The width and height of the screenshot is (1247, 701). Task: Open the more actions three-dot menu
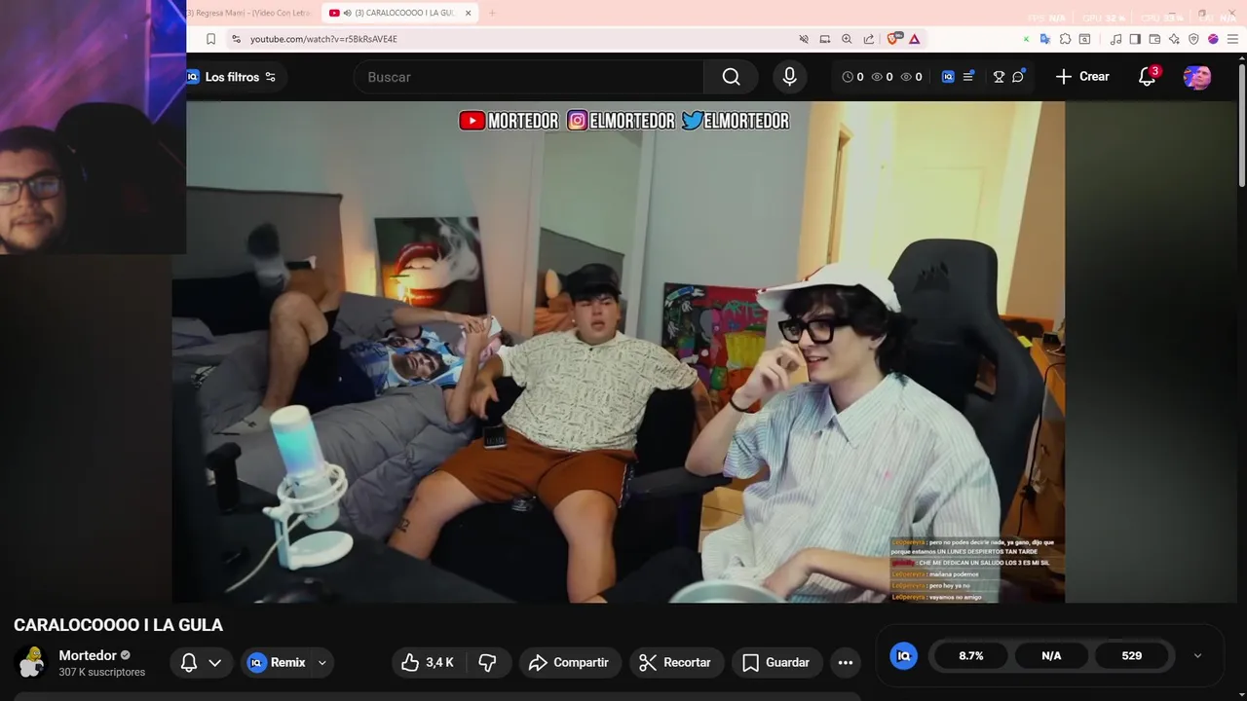pos(846,662)
